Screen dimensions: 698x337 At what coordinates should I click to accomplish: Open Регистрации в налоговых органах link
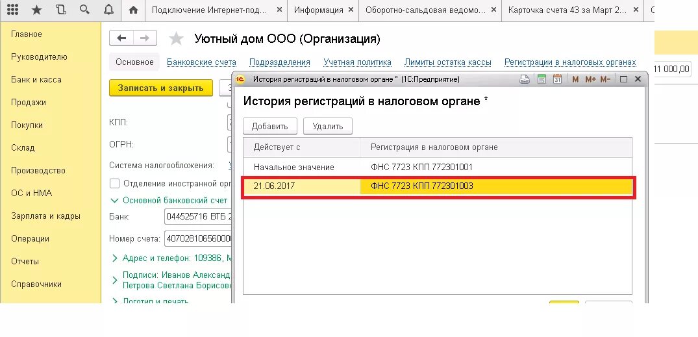point(570,62)
